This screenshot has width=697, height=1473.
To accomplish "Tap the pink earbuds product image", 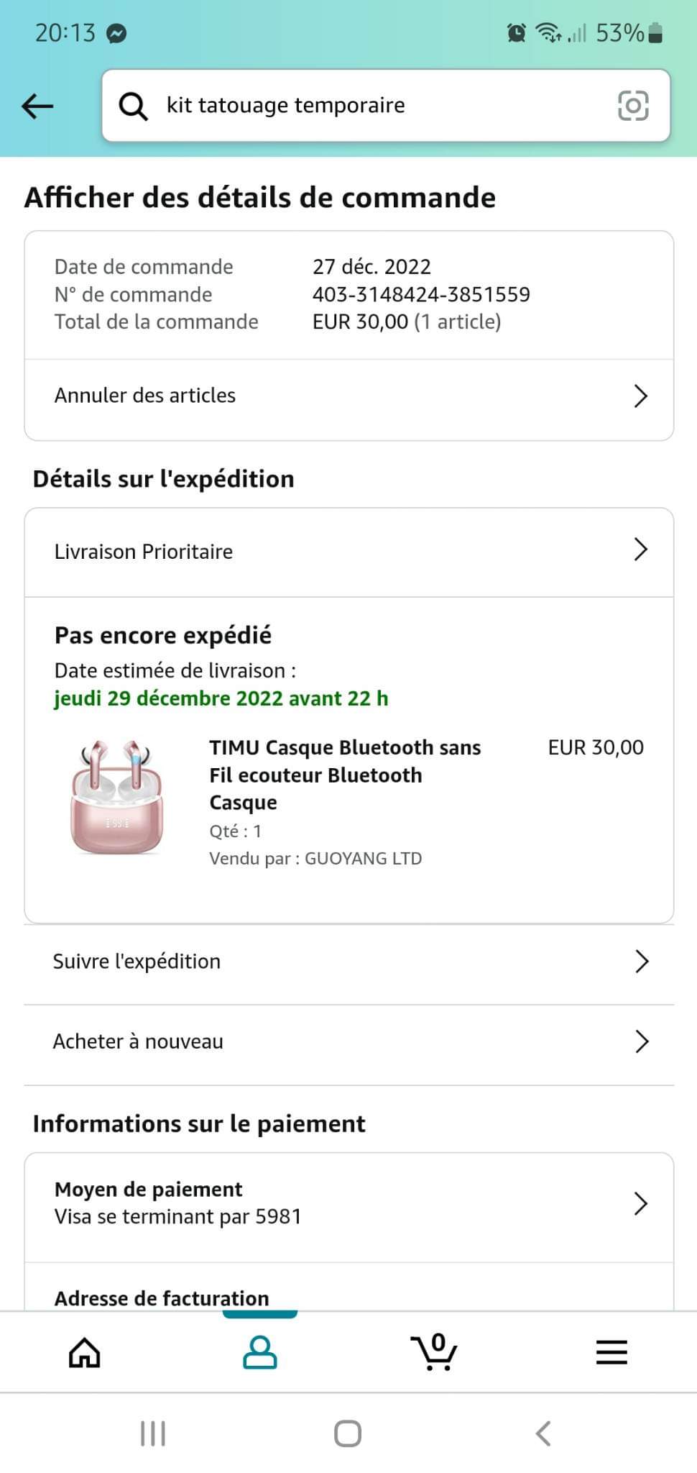I will tap(117, 797).
